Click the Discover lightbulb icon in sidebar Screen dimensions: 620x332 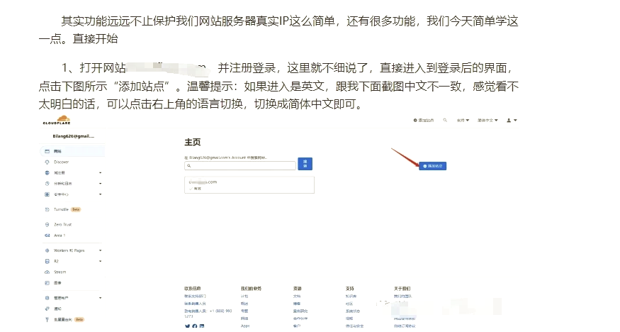point(47,162)
